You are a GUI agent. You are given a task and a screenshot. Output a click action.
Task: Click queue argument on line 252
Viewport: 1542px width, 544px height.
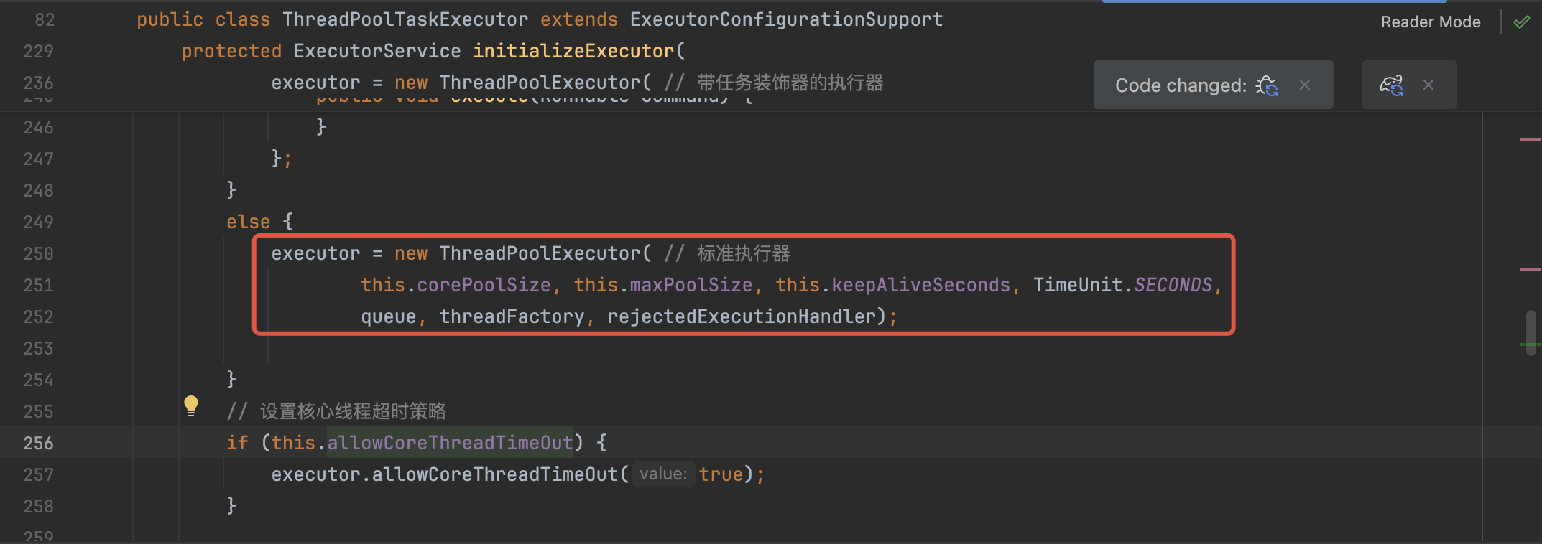389,317
